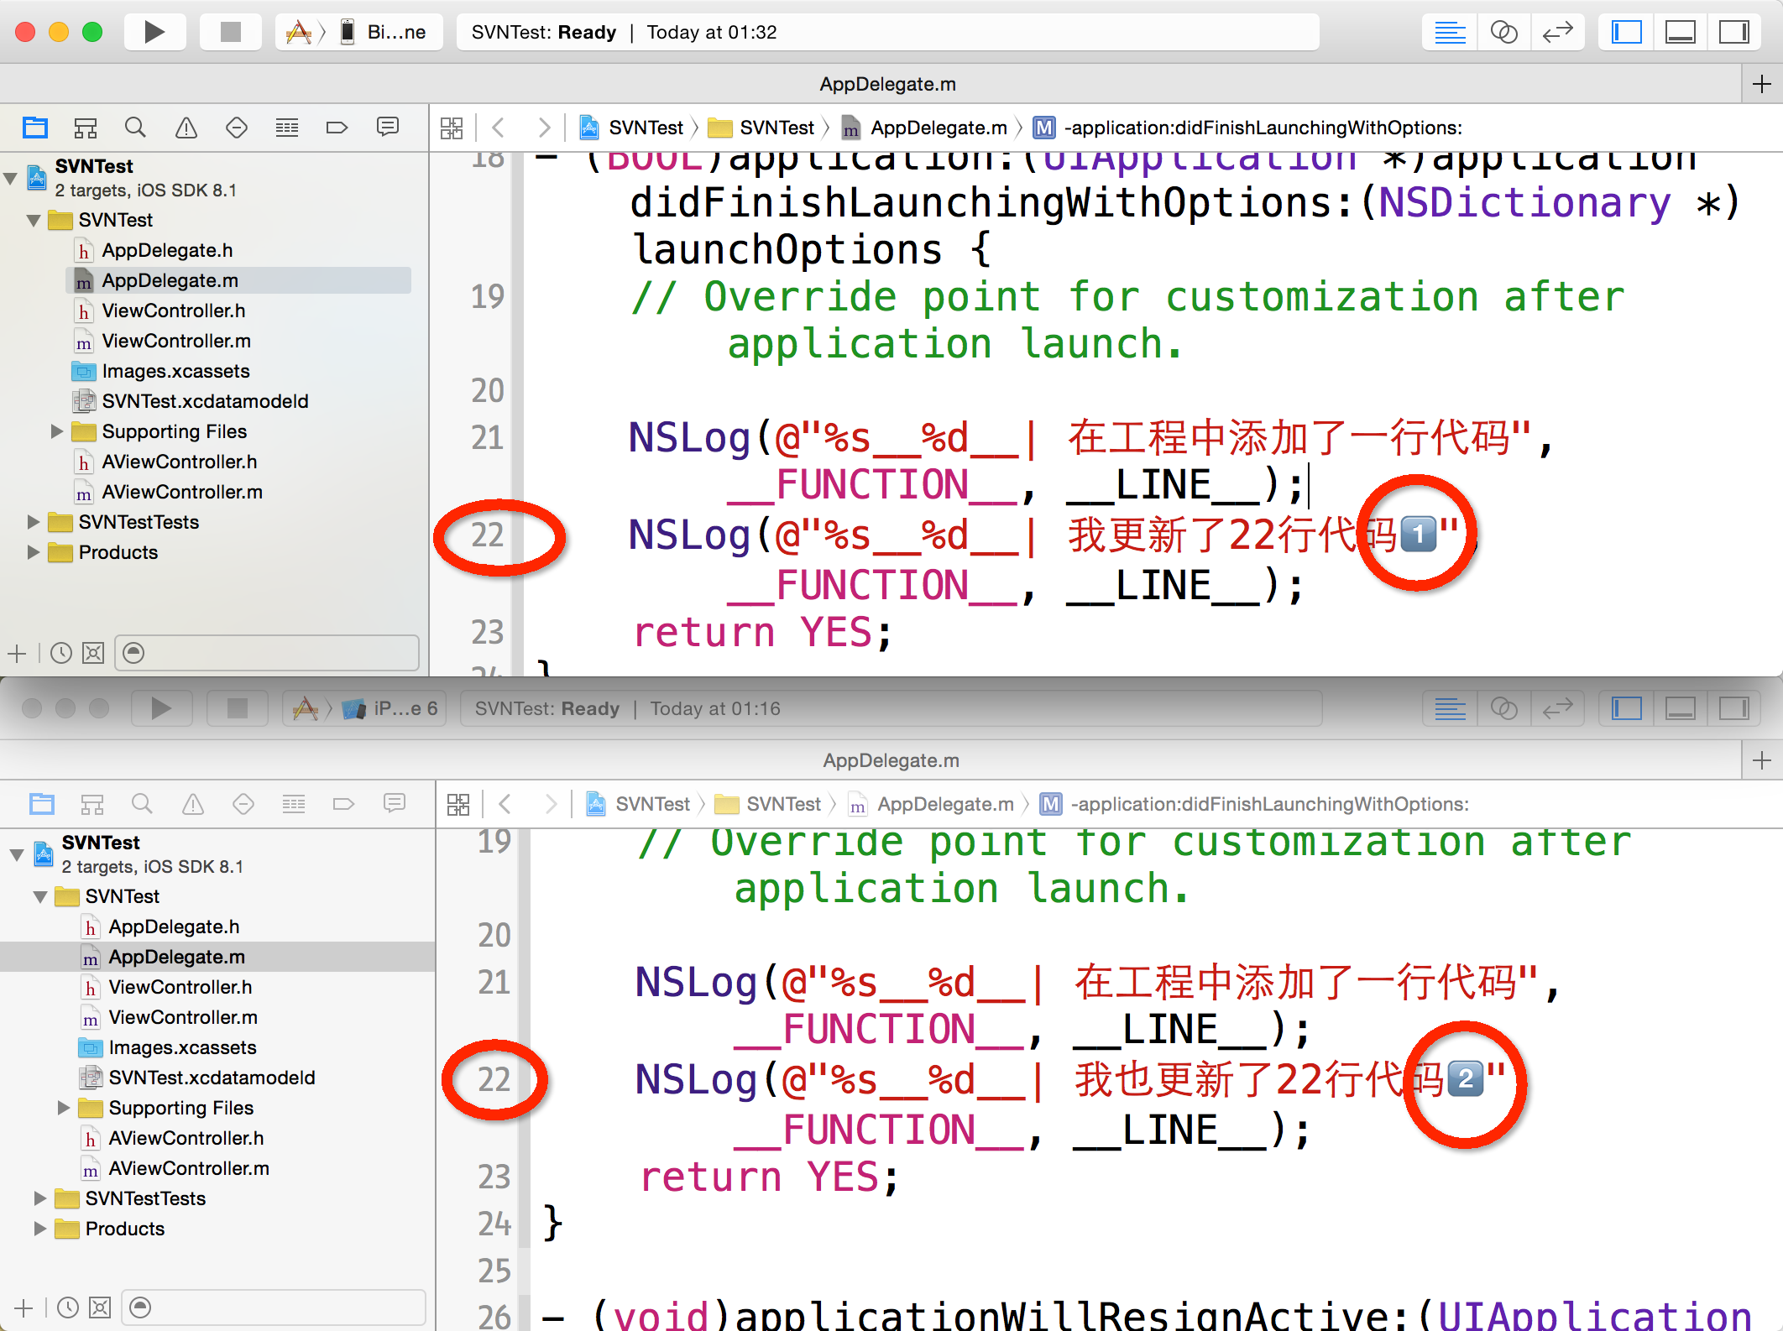Go back in bottom window editor history
The image size is (1783, 1331).
[505, 804]
